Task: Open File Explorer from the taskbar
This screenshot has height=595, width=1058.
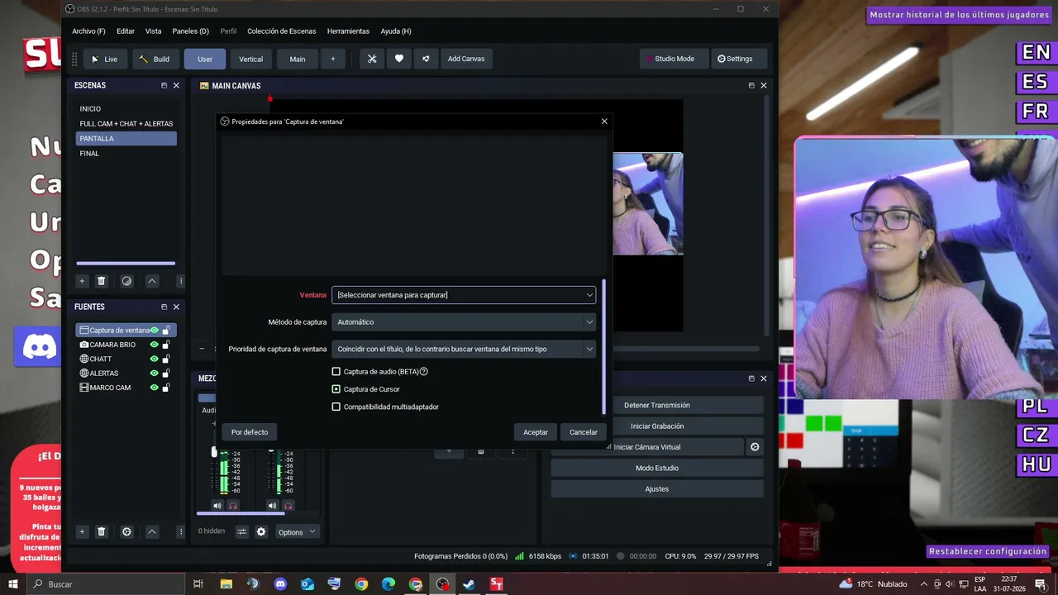Action: pyautogui.click(x=226, y=584)
